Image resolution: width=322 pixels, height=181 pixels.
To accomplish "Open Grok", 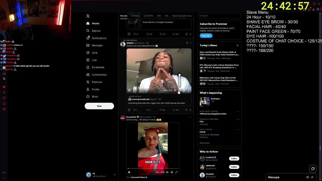I will 92,53.
